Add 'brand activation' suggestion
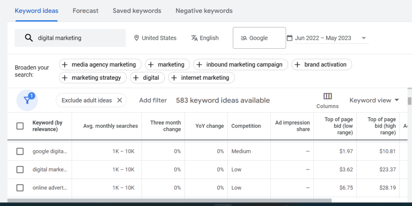412x206 pixels. pyautogui.click(x=321, y=65)
